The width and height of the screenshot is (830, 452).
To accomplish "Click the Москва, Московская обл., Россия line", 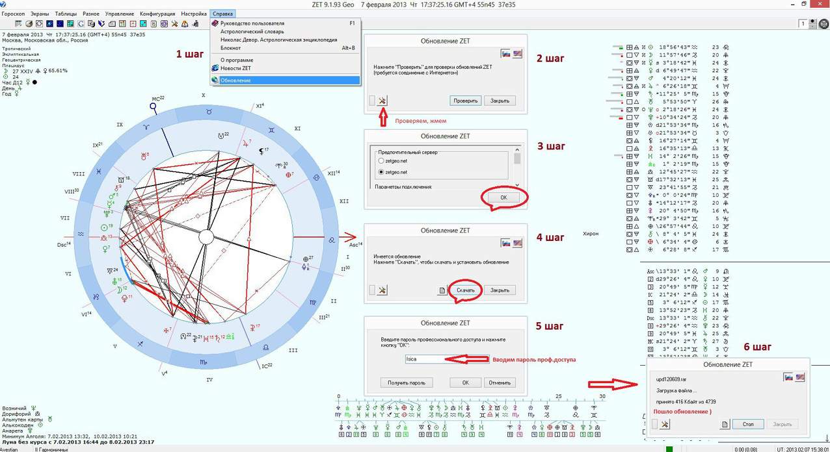I will [45, 40].
